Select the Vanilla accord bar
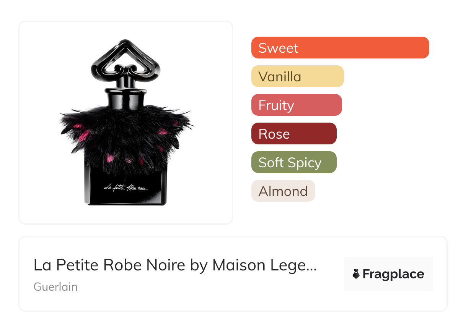Screen dimensions: 466x330 (297, 76)
